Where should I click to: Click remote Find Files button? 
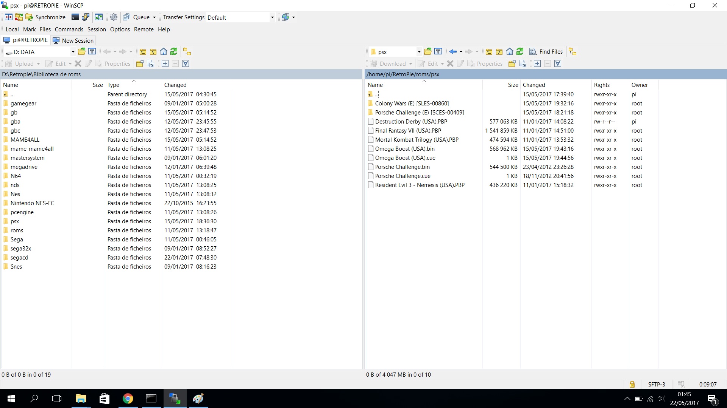pos(546,52)
